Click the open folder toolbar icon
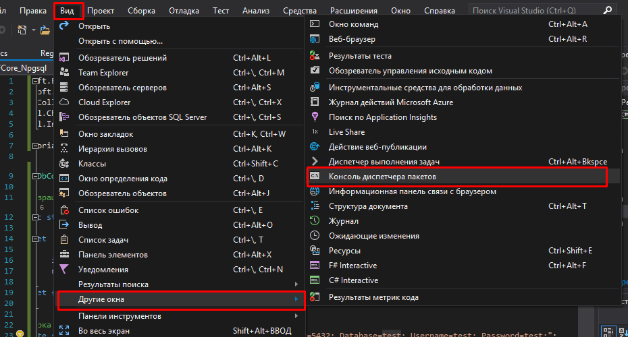 coord(45,30)
